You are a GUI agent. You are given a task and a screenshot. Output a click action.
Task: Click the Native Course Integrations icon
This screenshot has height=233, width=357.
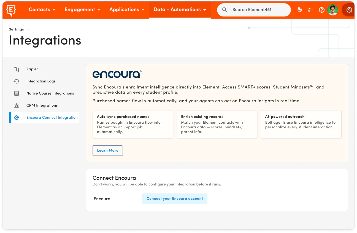pyautogui.click(x=17, y=93)
